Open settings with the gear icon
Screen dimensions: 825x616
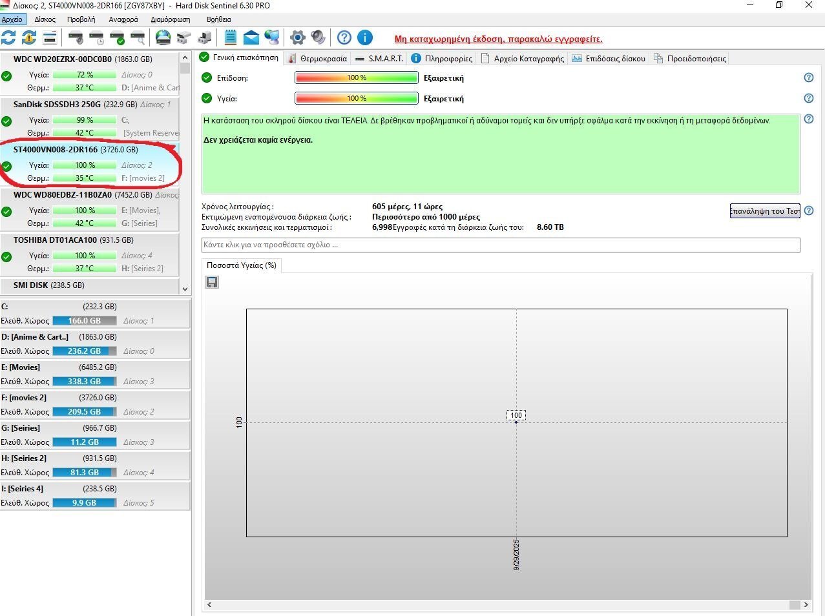pos(297,37)
